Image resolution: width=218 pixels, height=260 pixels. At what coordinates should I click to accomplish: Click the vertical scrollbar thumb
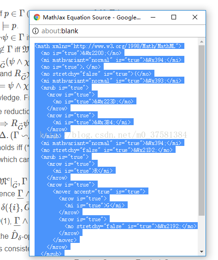tap(201, 130)
